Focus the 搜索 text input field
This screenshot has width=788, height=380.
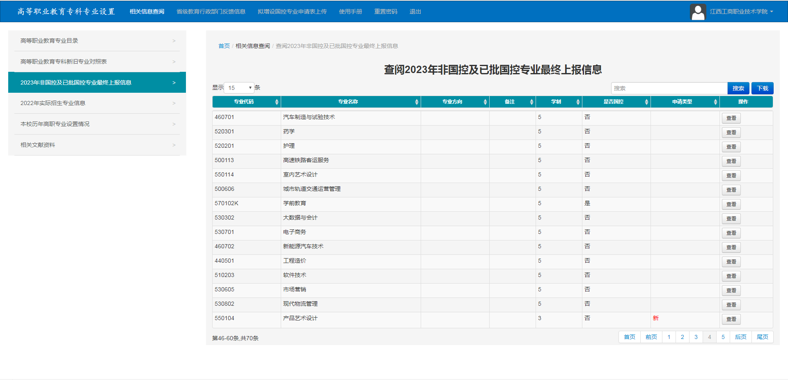pyautogui.click(x=669, y=88)
